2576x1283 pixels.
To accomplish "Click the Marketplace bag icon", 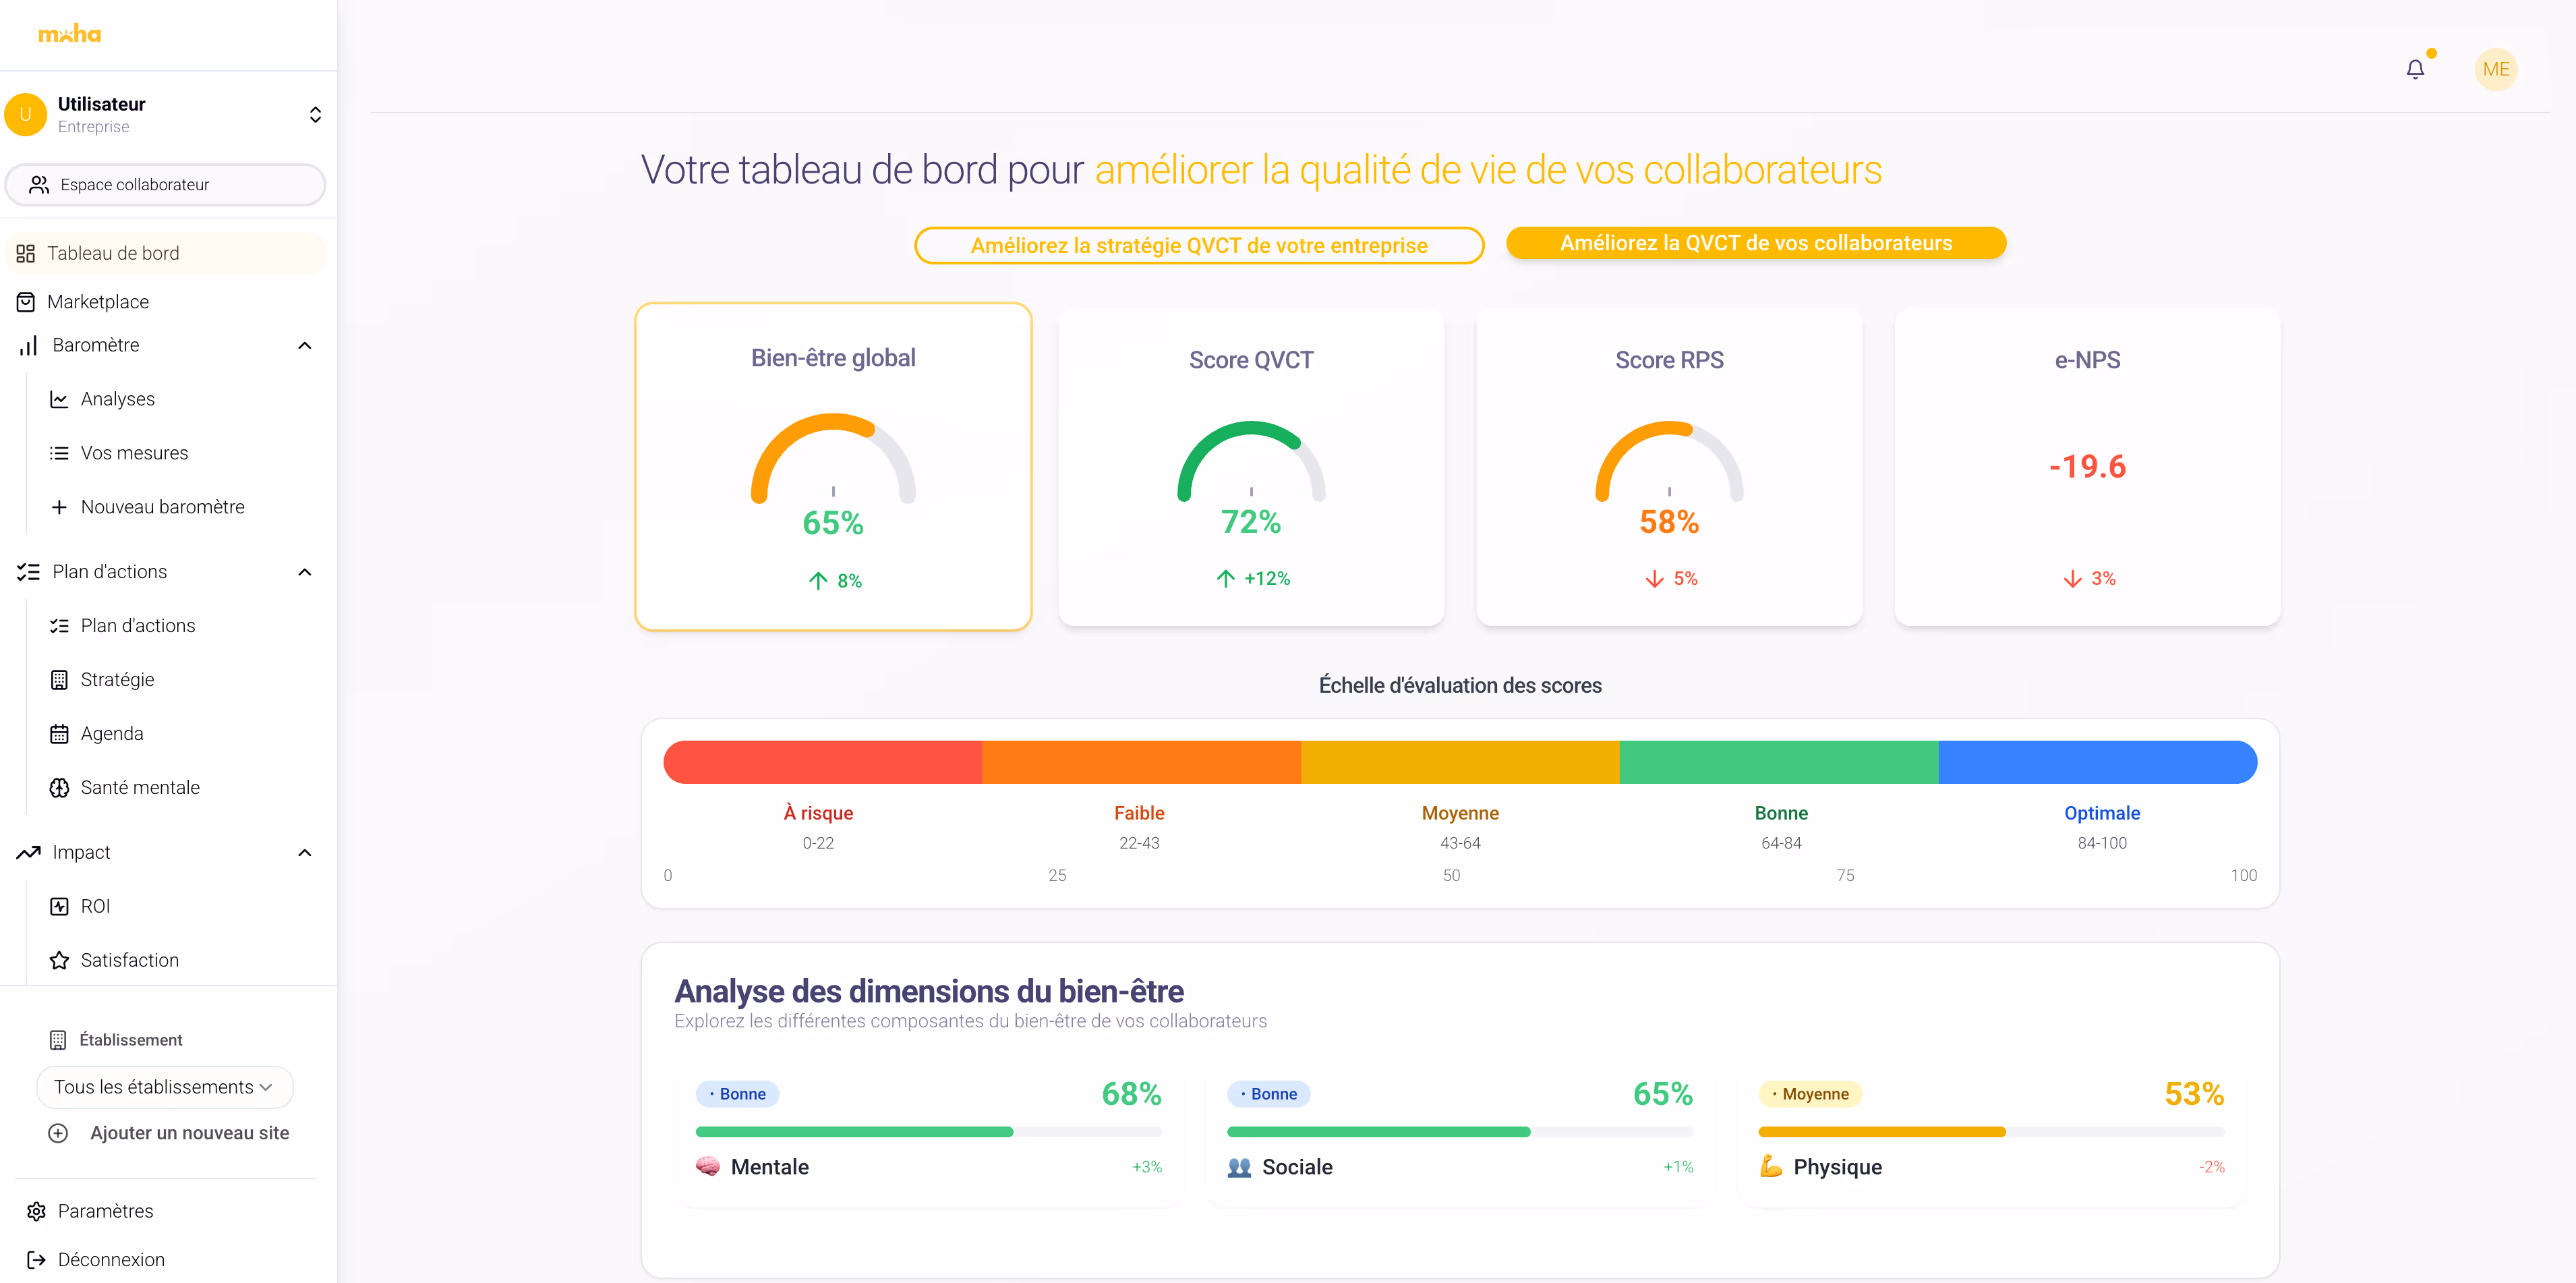I will point(26,302).
